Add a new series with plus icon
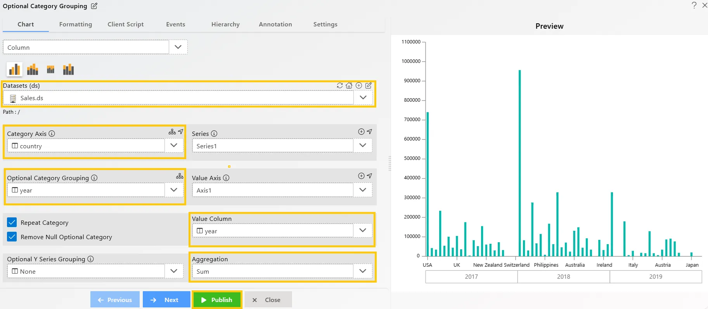The image size is (708, 309). pos(361,132)
